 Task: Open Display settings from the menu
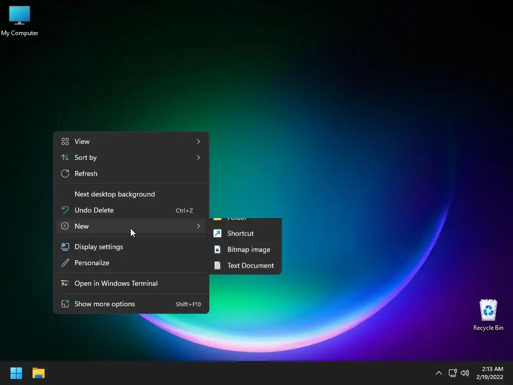click(131, 247)
